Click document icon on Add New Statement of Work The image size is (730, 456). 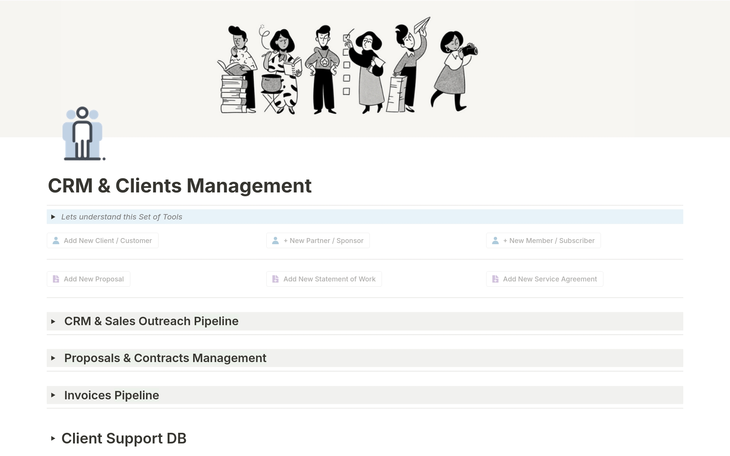[276, 279]
